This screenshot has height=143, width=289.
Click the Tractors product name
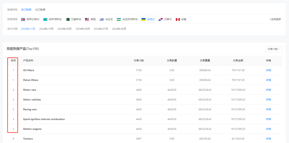coord(28,138)
